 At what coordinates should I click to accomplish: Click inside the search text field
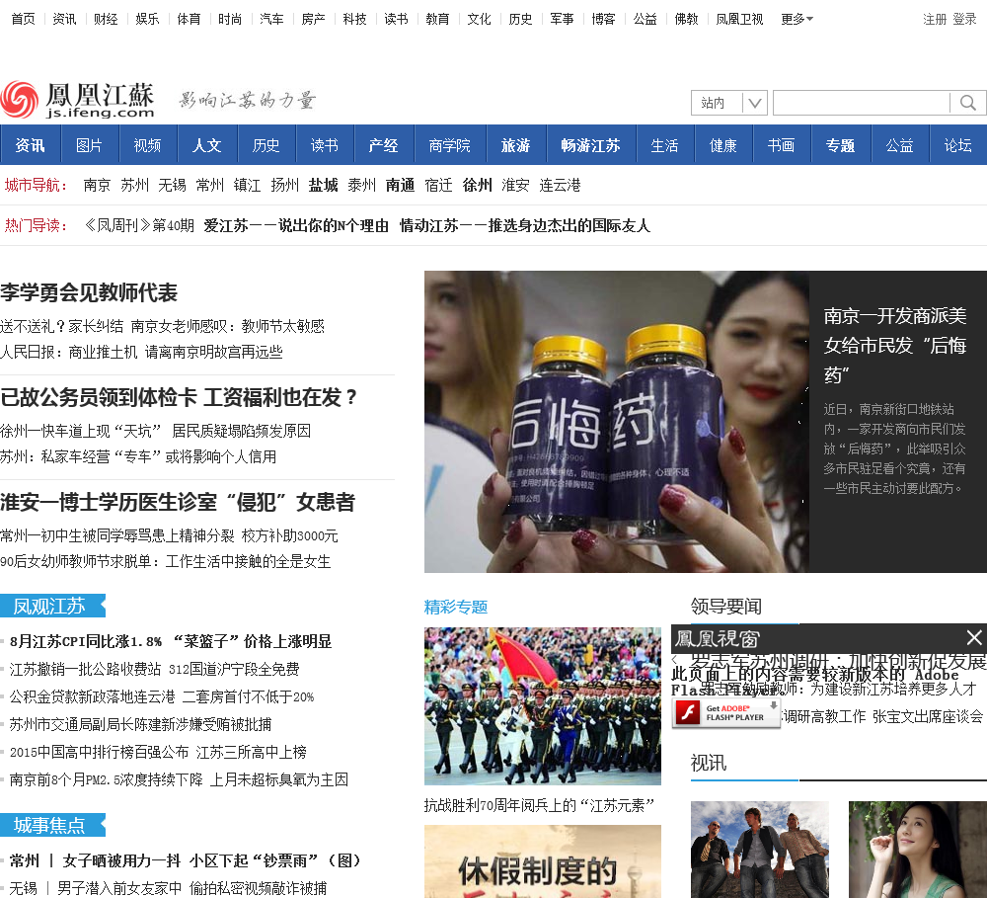pyautogui.click(x=861, y=103)
